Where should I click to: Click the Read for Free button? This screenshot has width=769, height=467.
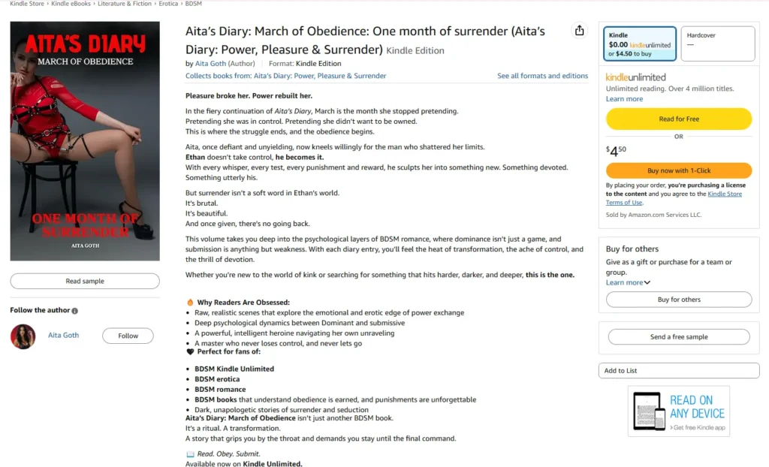point(678,119)
